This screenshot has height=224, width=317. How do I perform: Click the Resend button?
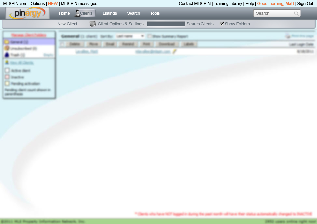tap(128, 44)
